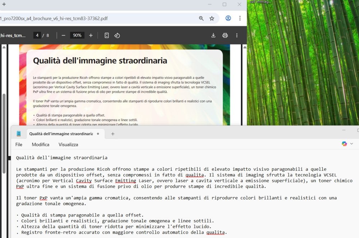Click the first line heading in Notepad text

[x=62, y=157]
